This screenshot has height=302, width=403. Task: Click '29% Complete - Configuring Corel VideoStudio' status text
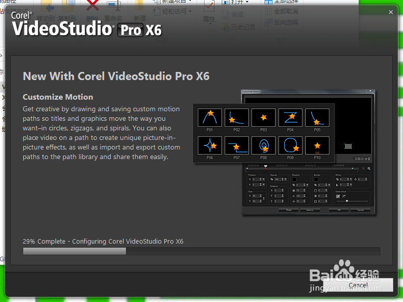pos(103,242)
